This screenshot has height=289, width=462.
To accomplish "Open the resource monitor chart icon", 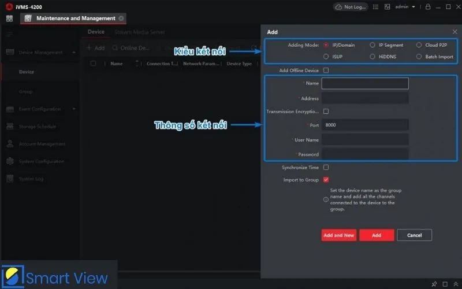I will click(x=386, y=7).
